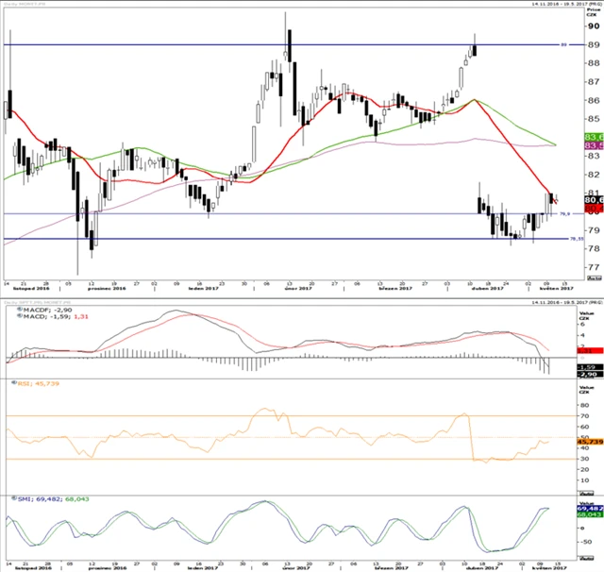The height and width of the screenshot is (572, 604).
Task: Click the MACDF legend label in indicator panel
Action: coord(36,311)
